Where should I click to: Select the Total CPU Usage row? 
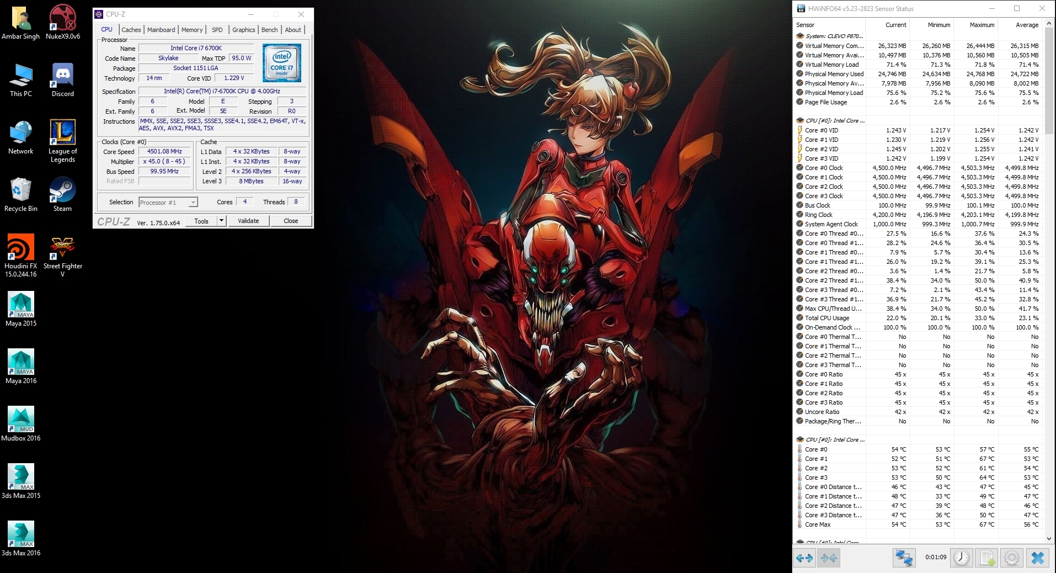[x=918, y=318]
